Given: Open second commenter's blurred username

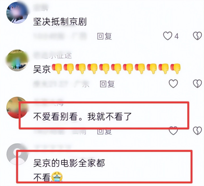Looking at the screenshot, I should click(x=52, y=55).
